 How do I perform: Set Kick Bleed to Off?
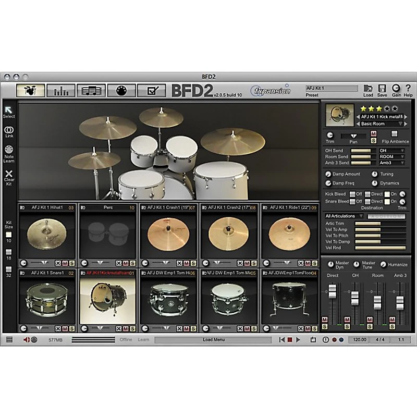tap(352, 194)
